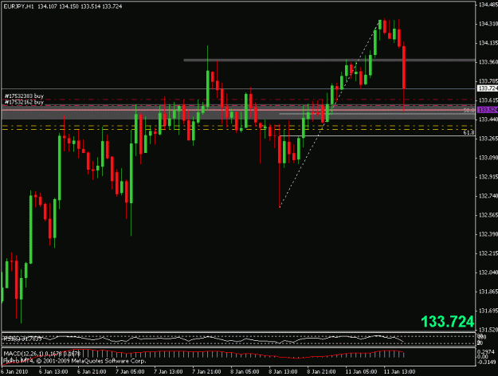This screenshot has width=498, height=376.
Task: Click the 133.265 price axis value
Action: tap(488, 139)
